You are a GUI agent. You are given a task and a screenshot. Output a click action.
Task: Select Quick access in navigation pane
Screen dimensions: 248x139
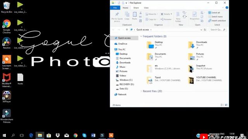(124, 38)
